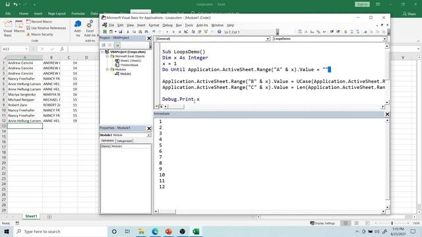The height and width of the screenshot is (237, 422).
Task: Click Record Macro in Excel ribbon
Action: click(x=39, y=22)
